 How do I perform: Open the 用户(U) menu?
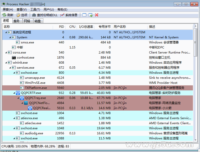[x=49, y=10]
